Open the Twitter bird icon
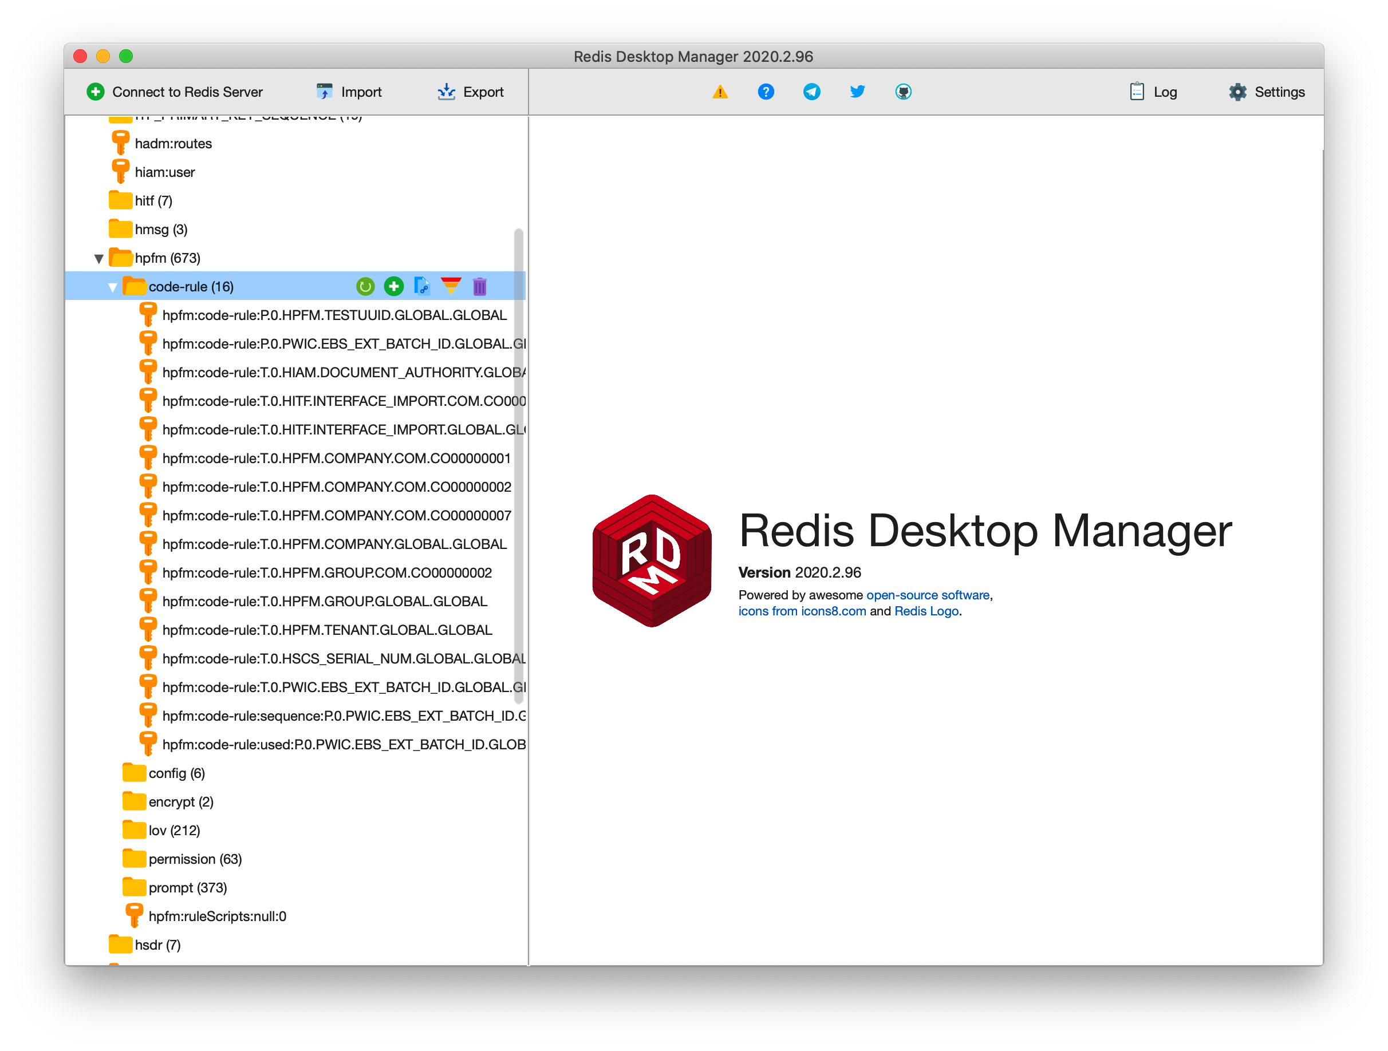The image size is (1388, 1051). point(857,92)
